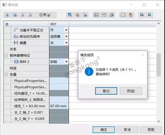This screenshot has width=165, height=135.
Task: Click the 移动优先顺序 row icon
Action: coord(16,37)
